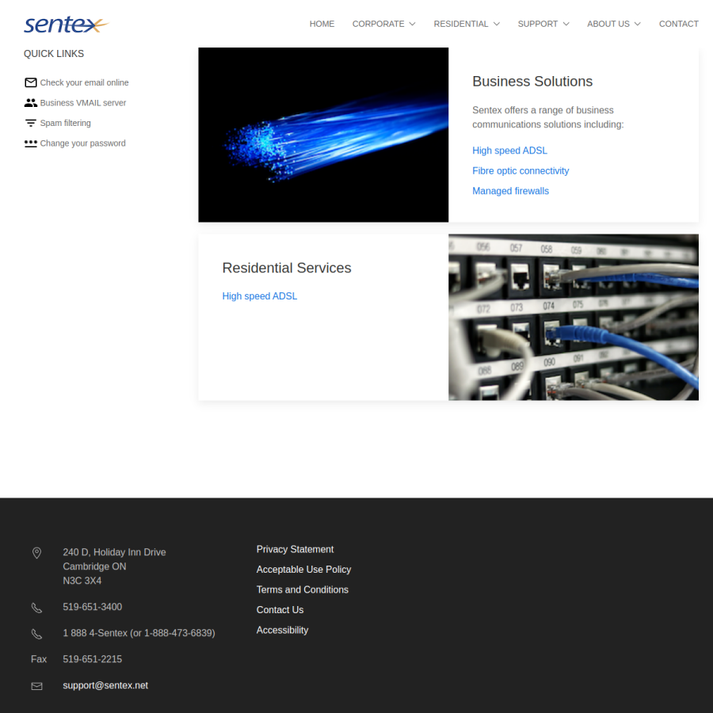Go to the Home page
713x713 pixels.
(x=322, y=24)
